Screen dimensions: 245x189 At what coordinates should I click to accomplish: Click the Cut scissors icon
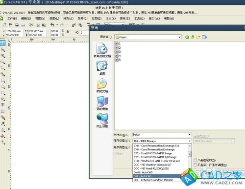[31, 25]
